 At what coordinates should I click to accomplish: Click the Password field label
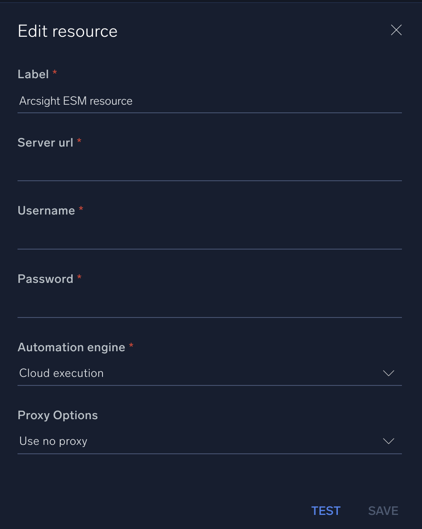pyautogui.click(x=45, y=279)
